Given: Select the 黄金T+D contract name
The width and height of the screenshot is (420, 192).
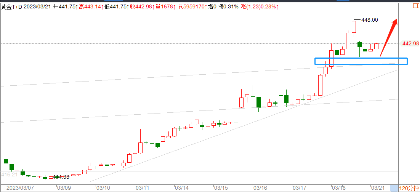Looking at the screenshot, I should click(12, 7).
